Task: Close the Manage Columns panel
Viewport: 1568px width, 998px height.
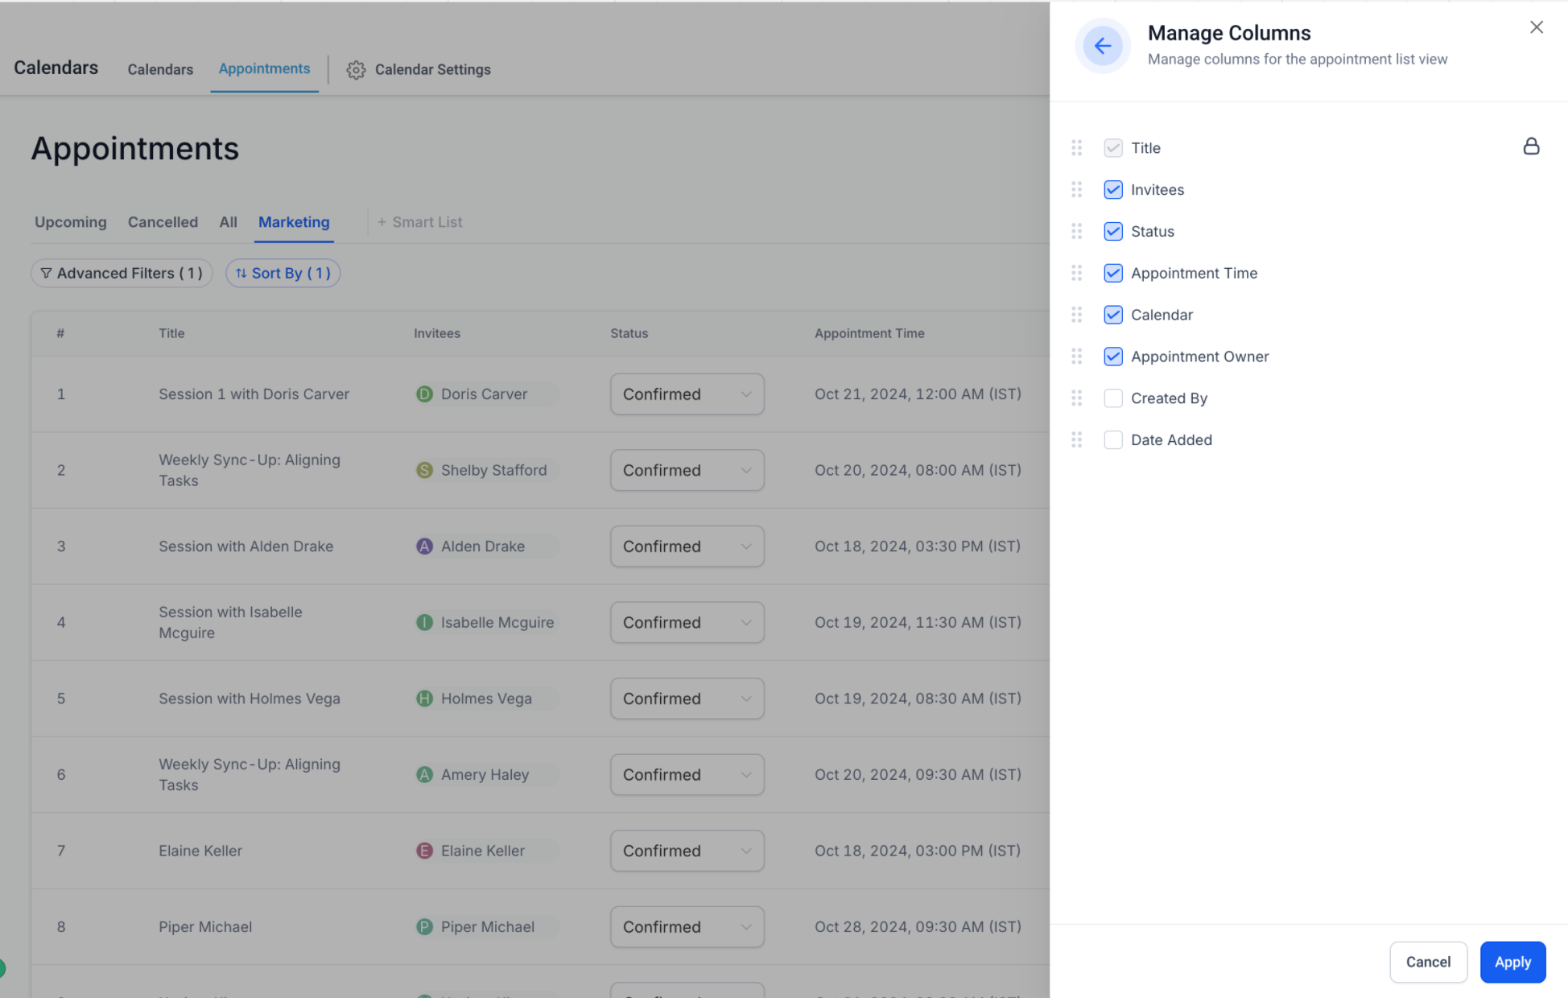Action: tap(1536, 27)
